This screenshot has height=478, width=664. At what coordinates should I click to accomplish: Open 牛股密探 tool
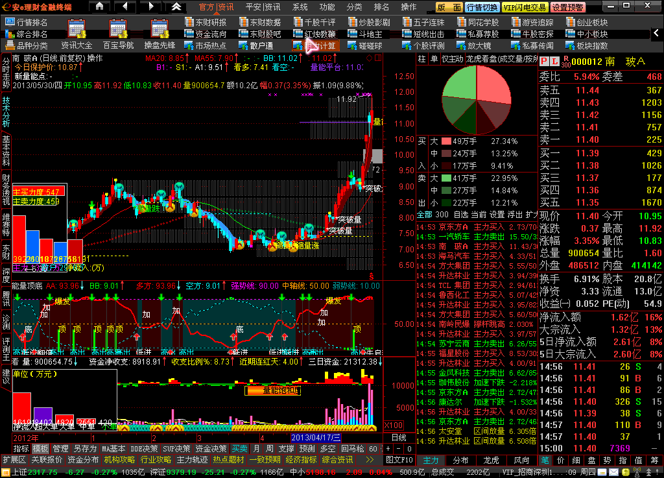click(x=532, y=34)
